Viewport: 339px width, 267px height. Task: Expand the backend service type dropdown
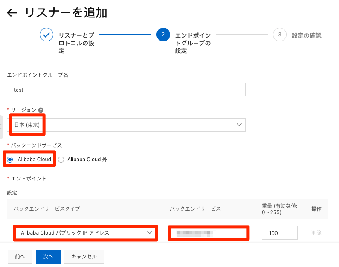(x=85, y=233)
